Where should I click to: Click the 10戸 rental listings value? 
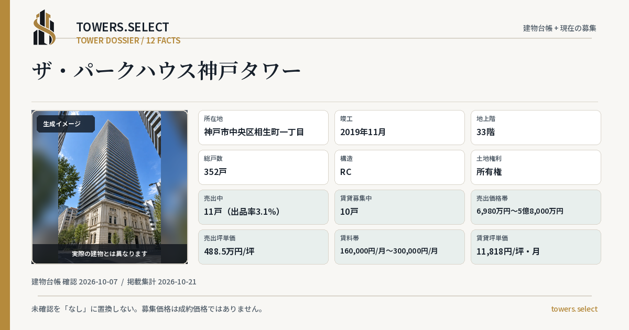click(x=349, y=212)
